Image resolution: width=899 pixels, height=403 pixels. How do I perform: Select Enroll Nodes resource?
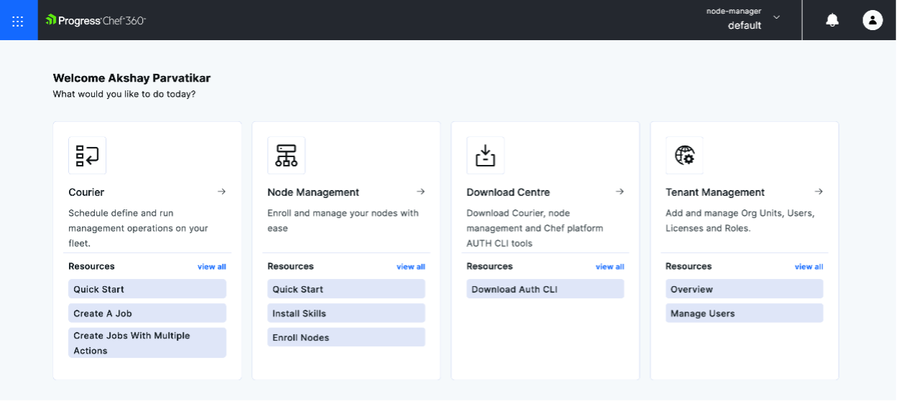pos(346,338)
